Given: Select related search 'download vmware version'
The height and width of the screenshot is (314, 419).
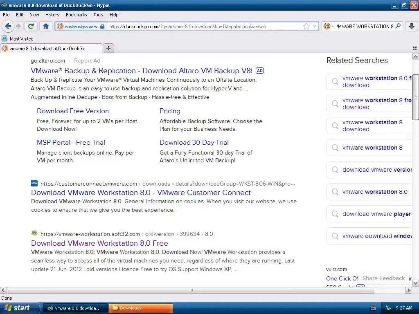Looking at the screenshot, I should click(369, 170).
